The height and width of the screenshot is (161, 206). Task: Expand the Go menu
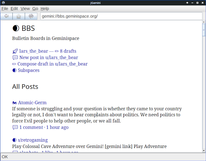coord(35,9)
